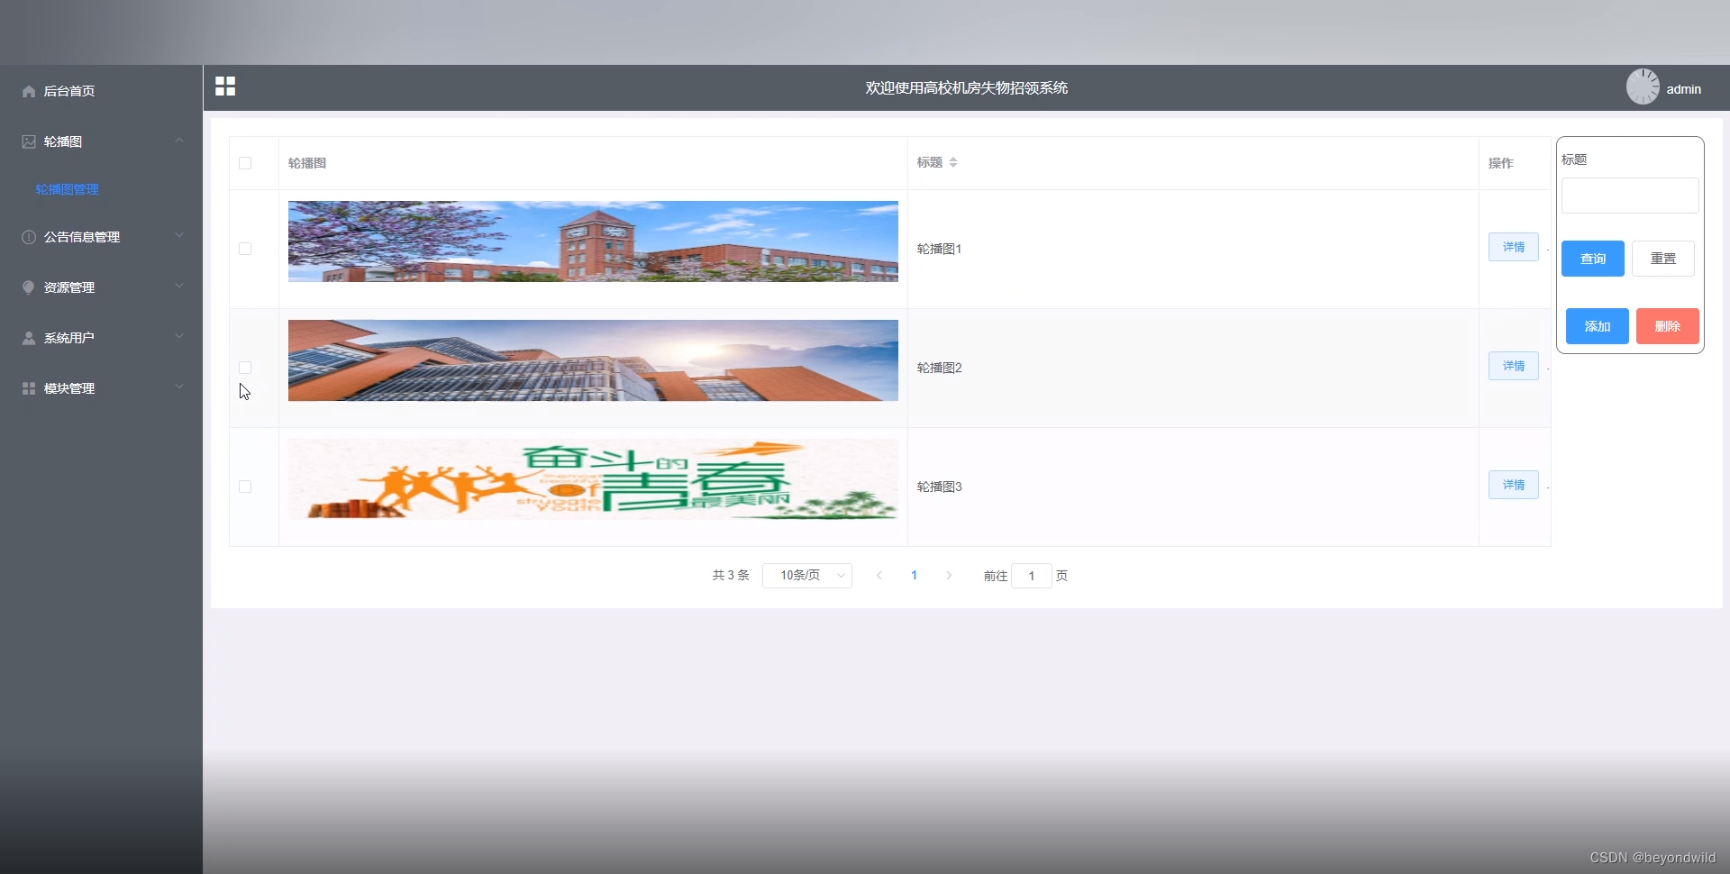Viewport: 1730px width, 874px height.
Task: Click the 系统用户 user icon
Action: click(28, 338)
